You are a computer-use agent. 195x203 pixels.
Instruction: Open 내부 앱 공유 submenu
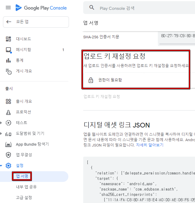point(26,187)
